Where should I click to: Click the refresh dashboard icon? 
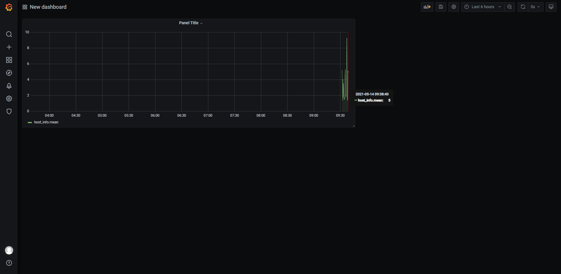tap(523, 7)
